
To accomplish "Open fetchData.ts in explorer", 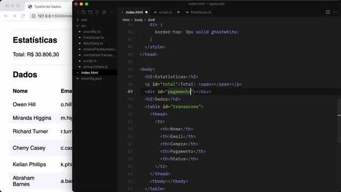I will coord(93,43).
